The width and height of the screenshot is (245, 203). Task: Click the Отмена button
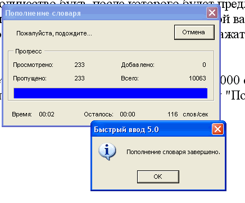[194, 32]
